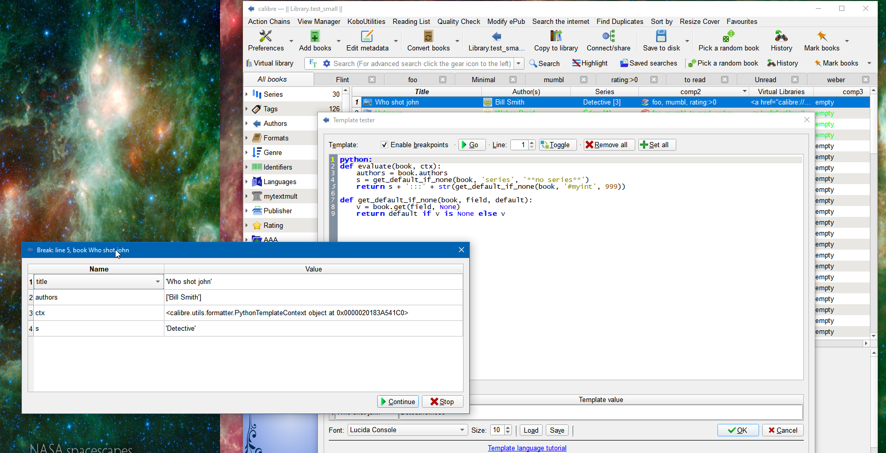Toggle Enable breakpoints checkbox
This screenshot has width=886, height=453.
tap(384, 145)
